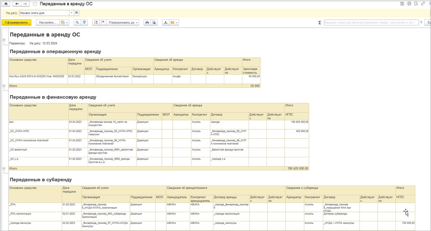Add report to favorites with star
Image resolution: width=431 pixels, height=231 pixels.
(x=35, y=4)
